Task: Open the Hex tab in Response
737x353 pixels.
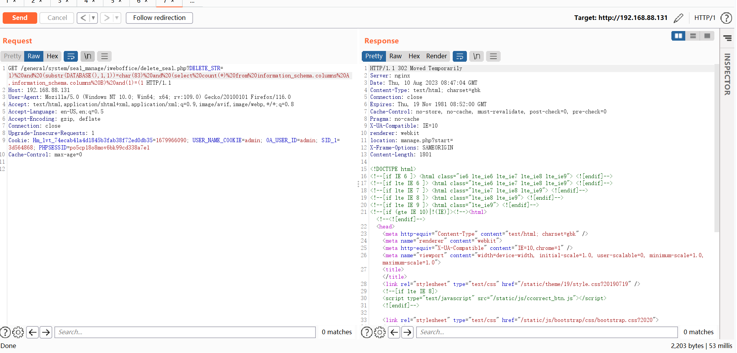Action: pyautogui.click(x=414, y=56)
